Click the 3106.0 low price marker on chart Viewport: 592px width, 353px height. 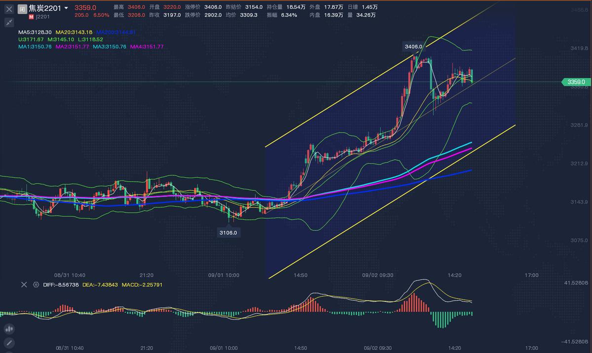[227, 232]
